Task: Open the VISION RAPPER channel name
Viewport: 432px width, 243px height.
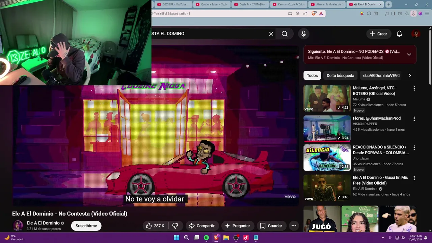Action: point(365,124)
